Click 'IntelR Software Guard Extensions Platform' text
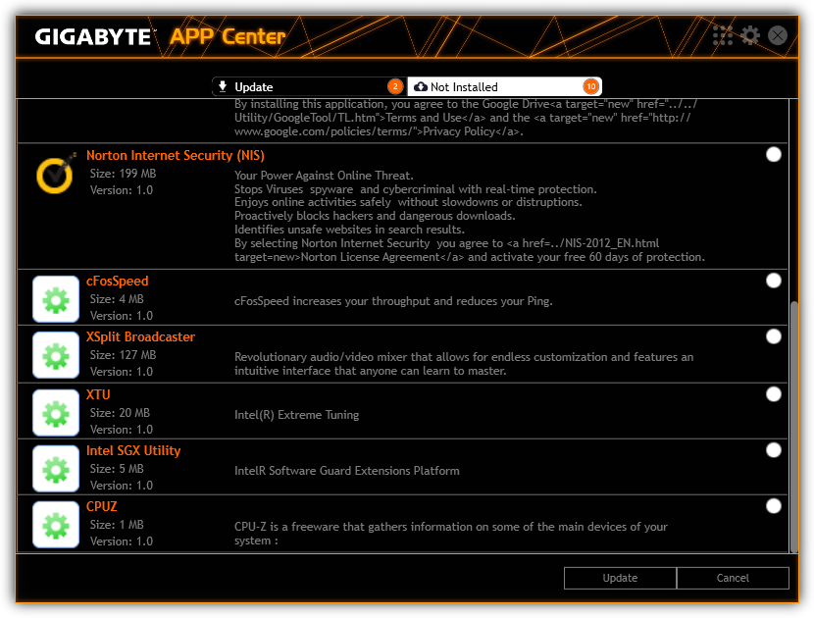The width and height of the screenshot is (814, 618). (347, 471)
